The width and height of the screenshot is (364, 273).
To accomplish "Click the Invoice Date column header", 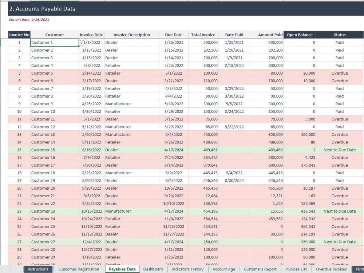I will 91,35.
